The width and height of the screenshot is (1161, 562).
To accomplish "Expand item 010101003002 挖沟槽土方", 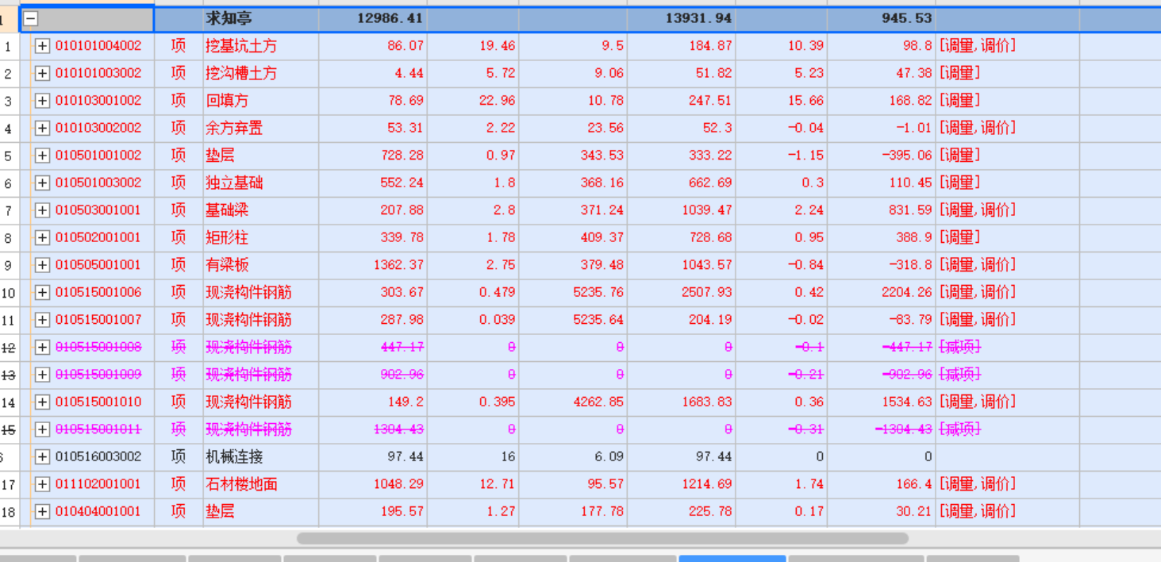I will [x=42, y=73].
